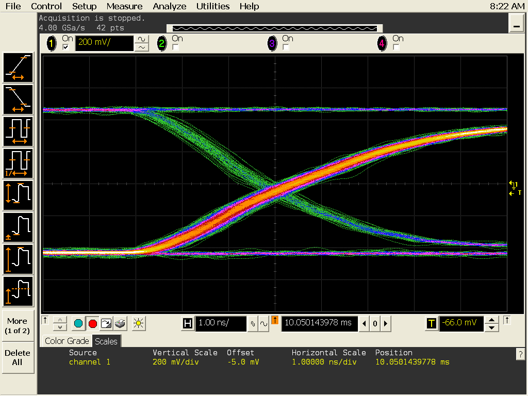Click the teal run acquisition button
This screenshot has width=528, height=396.
tap(78, 324)
